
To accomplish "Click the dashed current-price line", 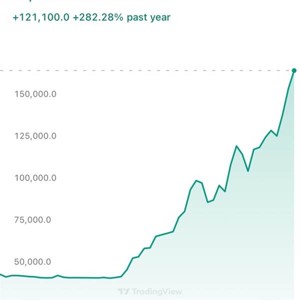I will point(150,71).
